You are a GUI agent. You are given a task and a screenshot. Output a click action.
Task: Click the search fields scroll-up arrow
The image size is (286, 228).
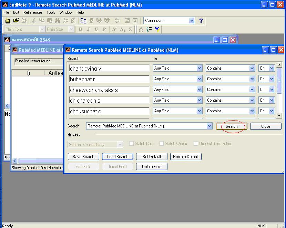[x=279, y=65]
